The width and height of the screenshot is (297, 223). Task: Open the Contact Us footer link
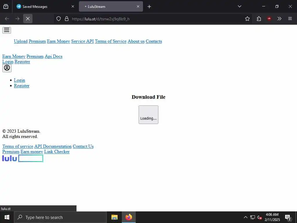[83, 146]
